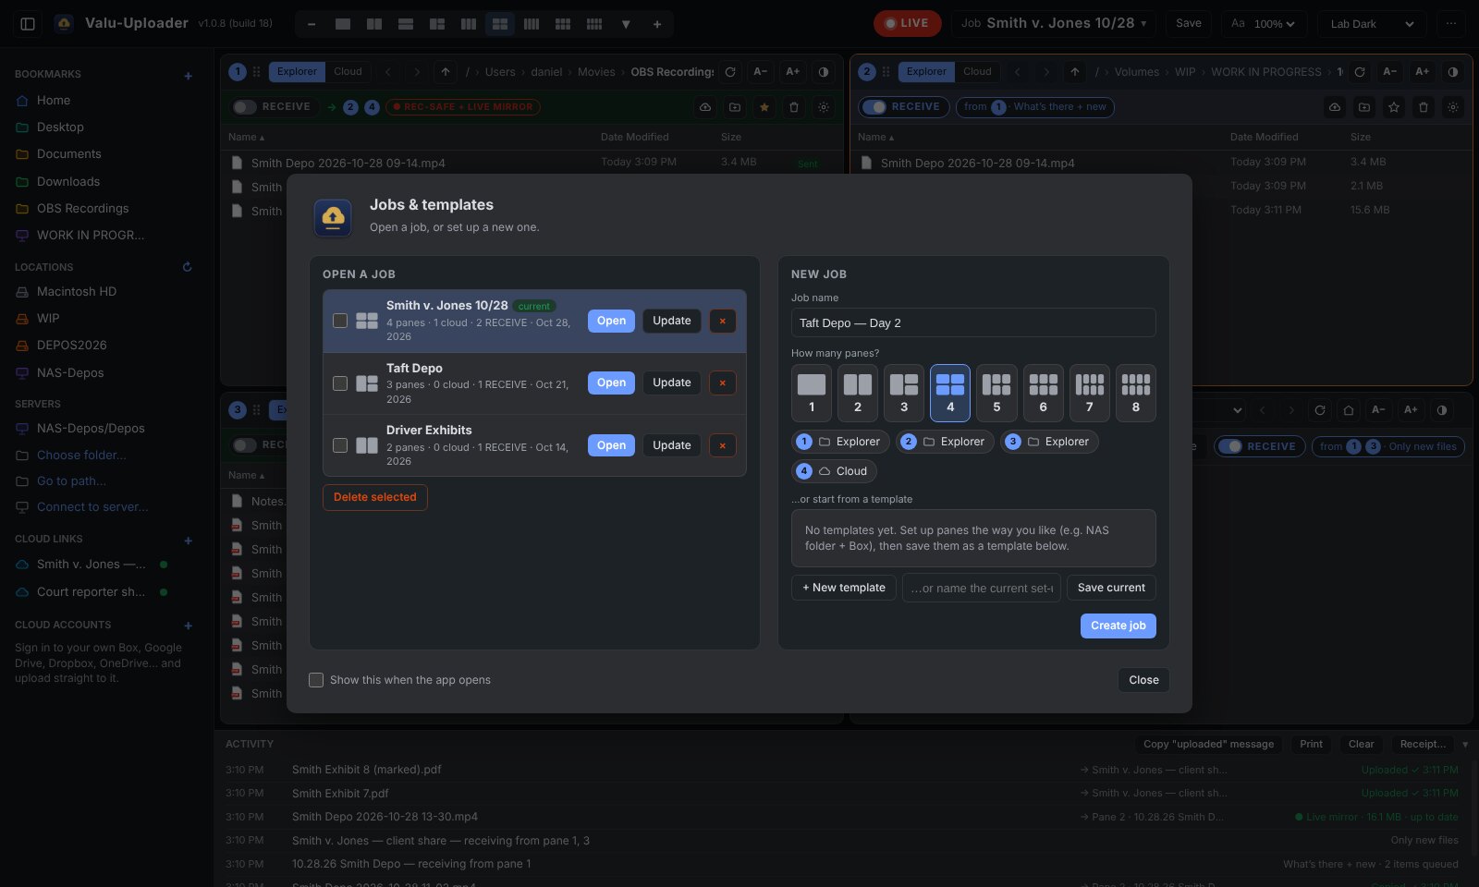
Task: Toggle the LIVE indicator button
Action: coord(907,24)
